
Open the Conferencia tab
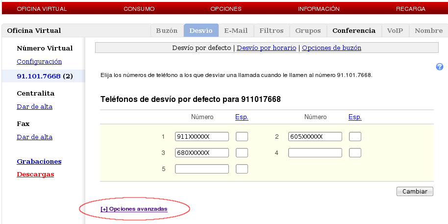point(354,30)
